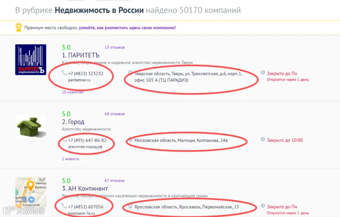Click 5.0 rating of ПАРИТЕТЪ
The width and height of the screenshot is (340, 217).
coord(66,47)
